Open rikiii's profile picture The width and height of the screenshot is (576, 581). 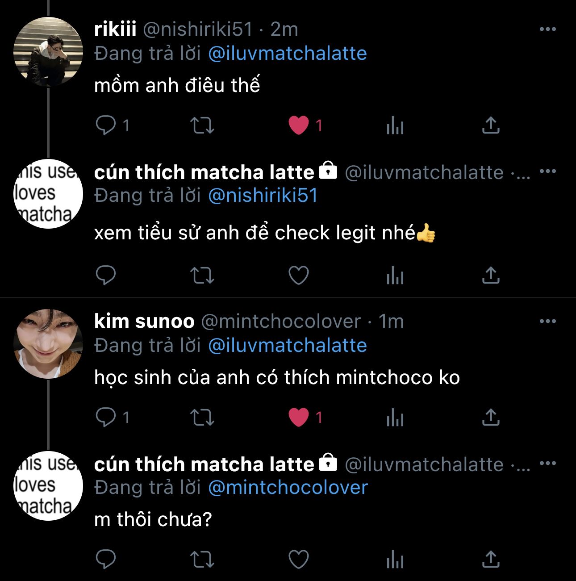tap(48, 51)
